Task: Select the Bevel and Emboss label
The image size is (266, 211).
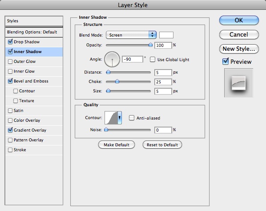Action: (31, 81)
